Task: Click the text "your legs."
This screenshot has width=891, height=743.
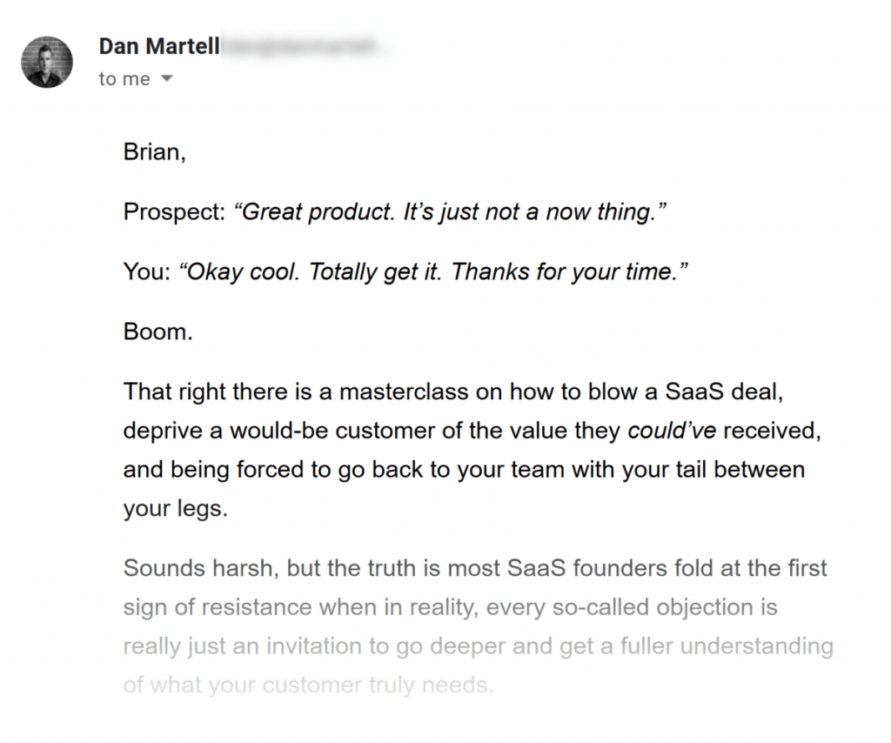Action: (x=176, y=509)
